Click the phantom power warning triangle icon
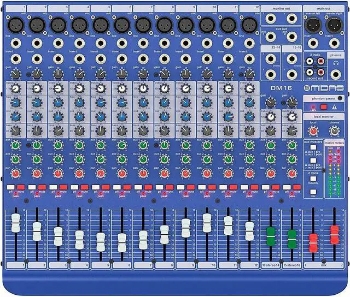The image size is (350, 297). click(334, 107)
